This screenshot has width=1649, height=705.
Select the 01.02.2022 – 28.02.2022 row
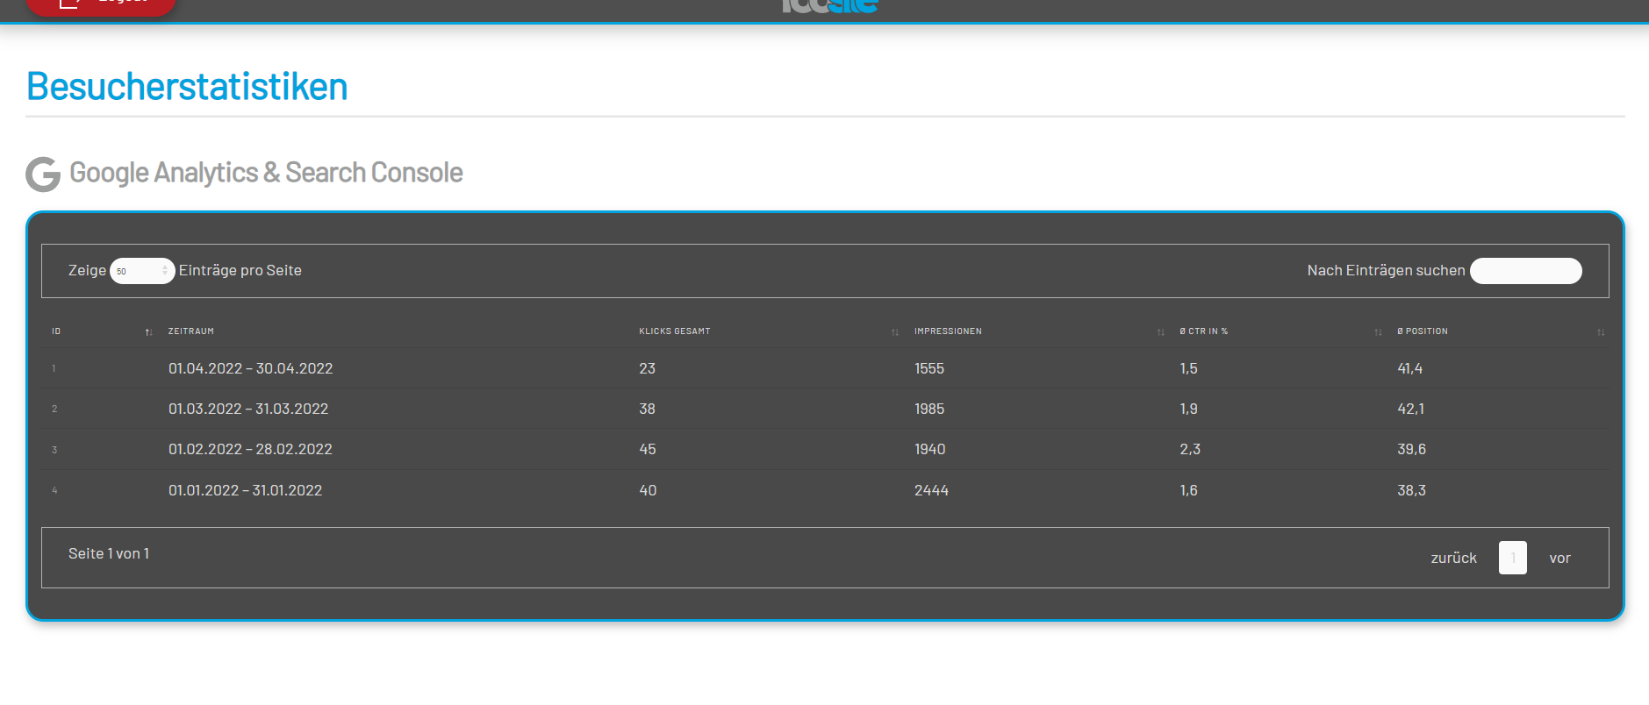click(x=250, y=449)
